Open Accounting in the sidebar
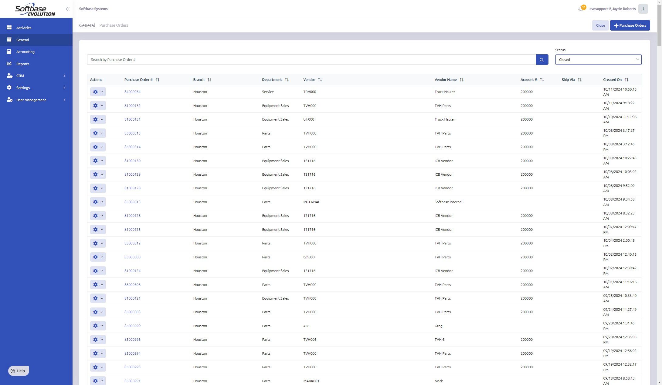Viewport: 662px width, 385px height. 25,52
